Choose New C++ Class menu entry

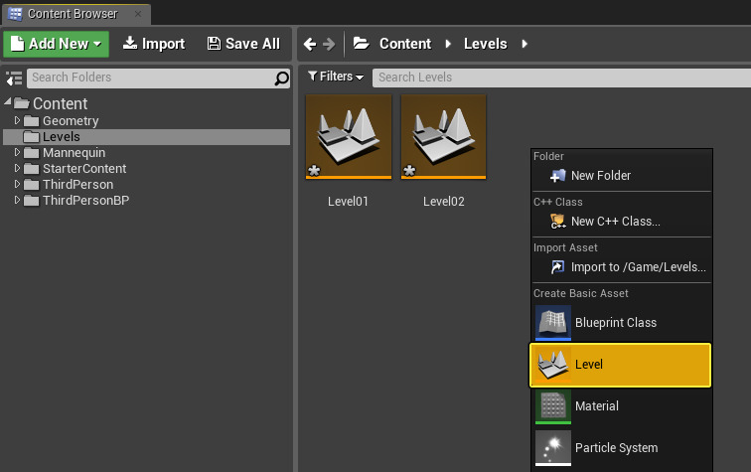[x=621, y=222]
